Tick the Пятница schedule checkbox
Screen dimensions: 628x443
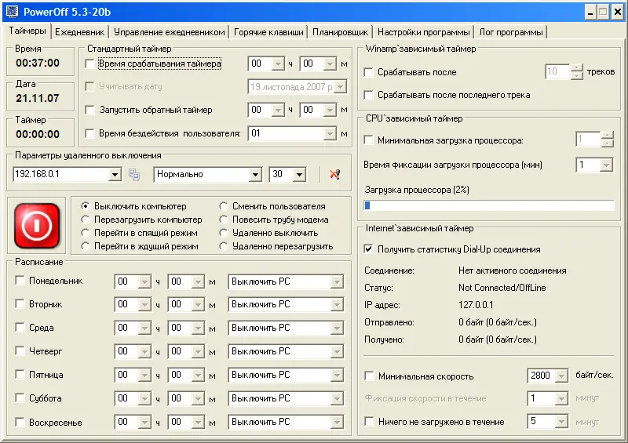[20, 374]
